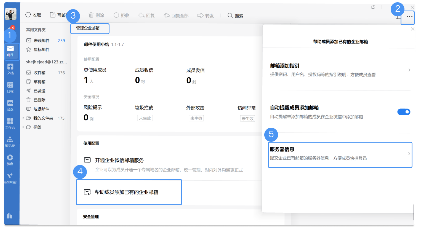This screenshot has height=230, width=421.
Task: Open the Workbench (工作台) sidebar icon
Action: click(10, 123)
